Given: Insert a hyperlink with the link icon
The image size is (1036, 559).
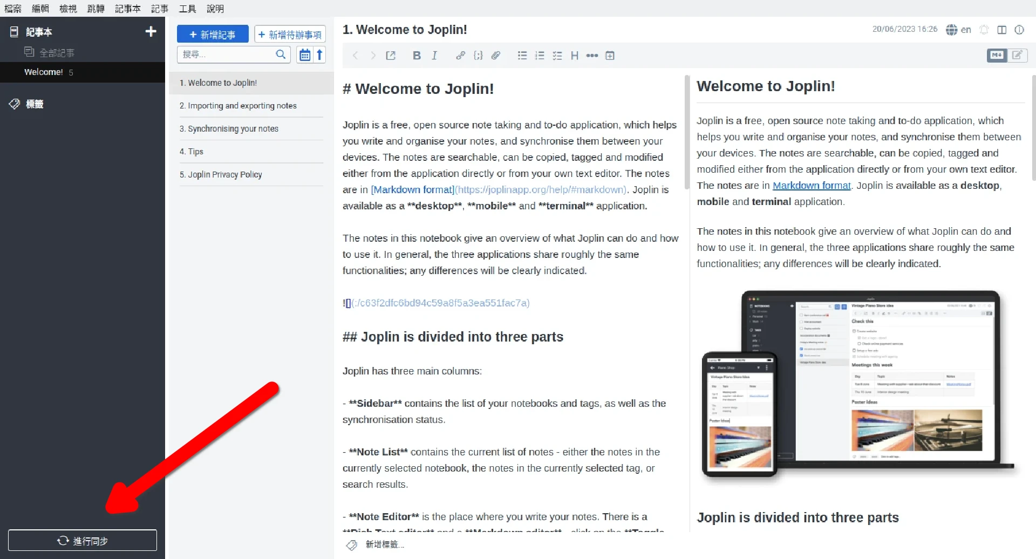Looking at the screenshot, I should coord(460,56).
